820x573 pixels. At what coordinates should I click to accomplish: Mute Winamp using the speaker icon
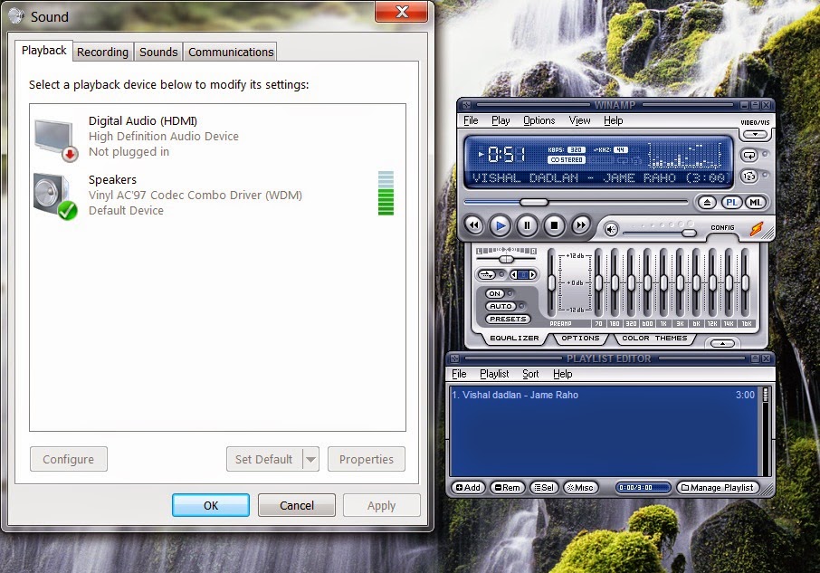(610, 229)
